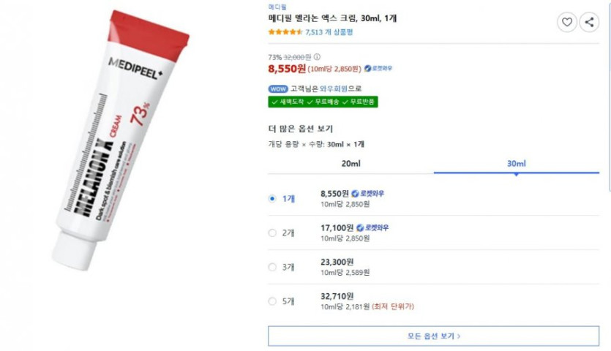Switch to the 30ml size tab

point(516,164)
